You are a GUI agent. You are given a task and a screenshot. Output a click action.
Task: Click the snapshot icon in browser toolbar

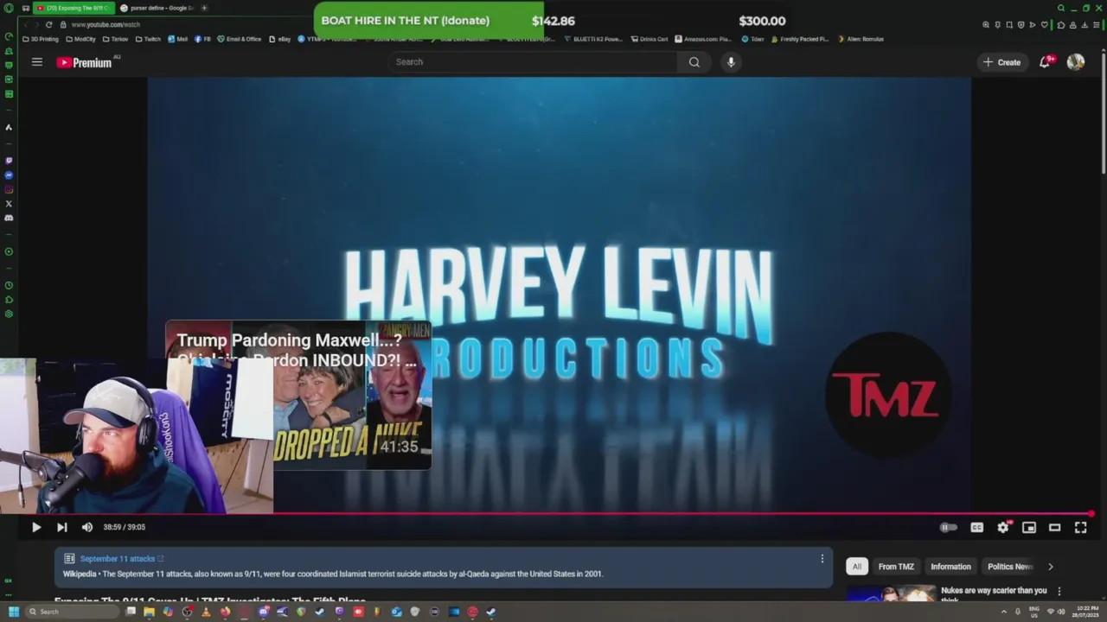[1009, 25]
